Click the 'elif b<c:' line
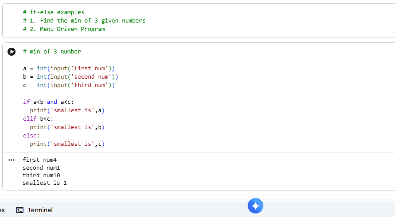This screenshot has width=395, height=217. point(38,119)
